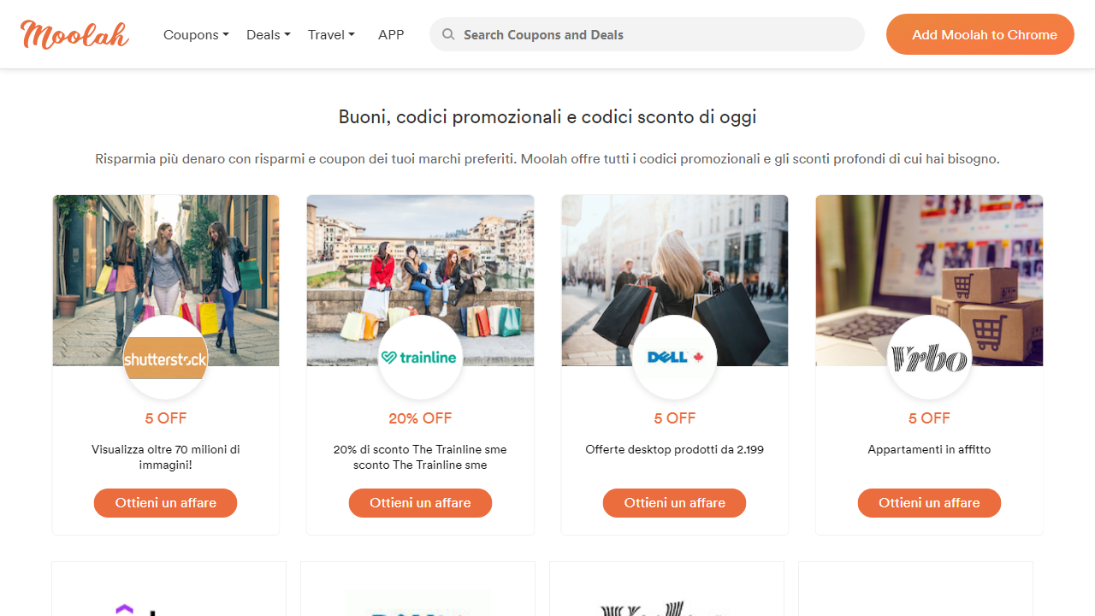Click Ottieni un affare for Vrbo rentals
This screenshot has height=616, width=1095.
(x=929, y=503)
